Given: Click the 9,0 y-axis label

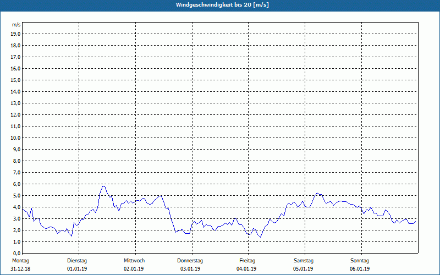Looking at the screenshot, I should pos(16,149).
